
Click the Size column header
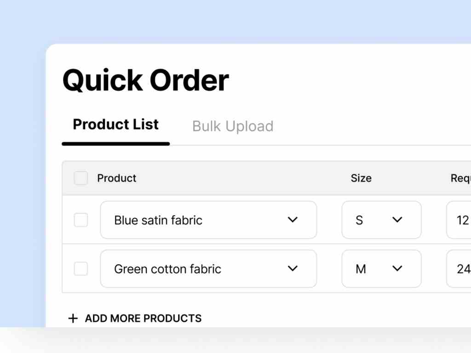(x=361, y=178)
